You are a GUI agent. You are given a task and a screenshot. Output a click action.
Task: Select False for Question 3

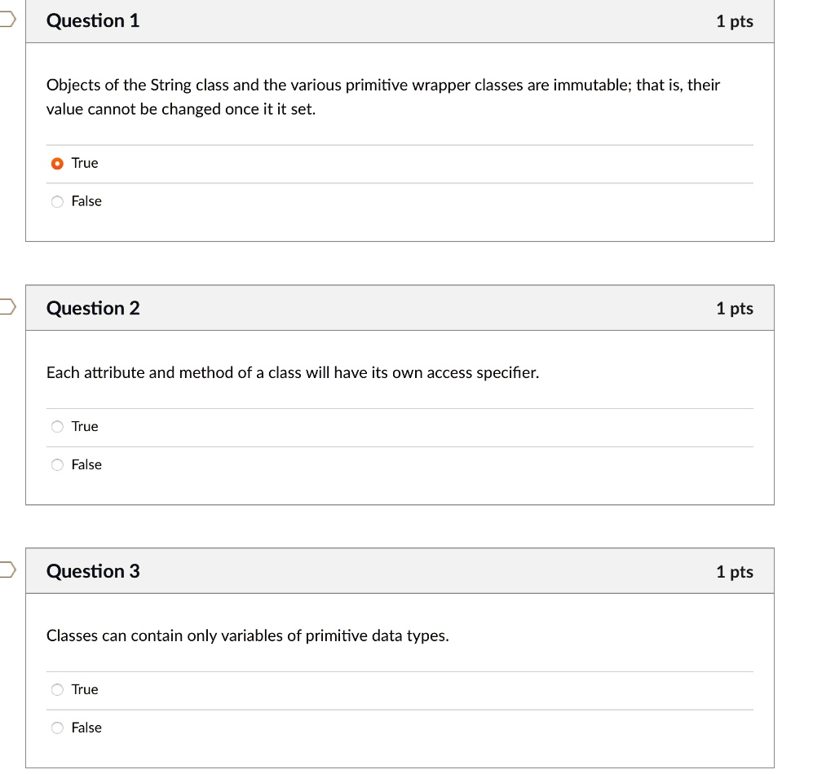click(x=86, y=728)
